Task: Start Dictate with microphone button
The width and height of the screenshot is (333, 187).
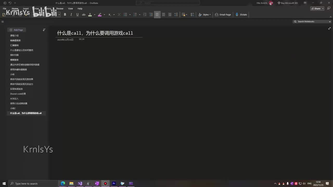Action: point(241,15)
